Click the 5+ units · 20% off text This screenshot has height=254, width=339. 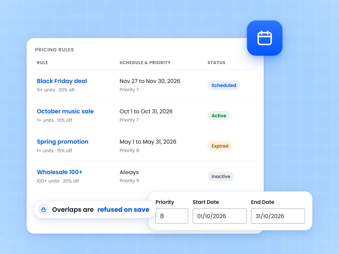click(x=56, y=90)
